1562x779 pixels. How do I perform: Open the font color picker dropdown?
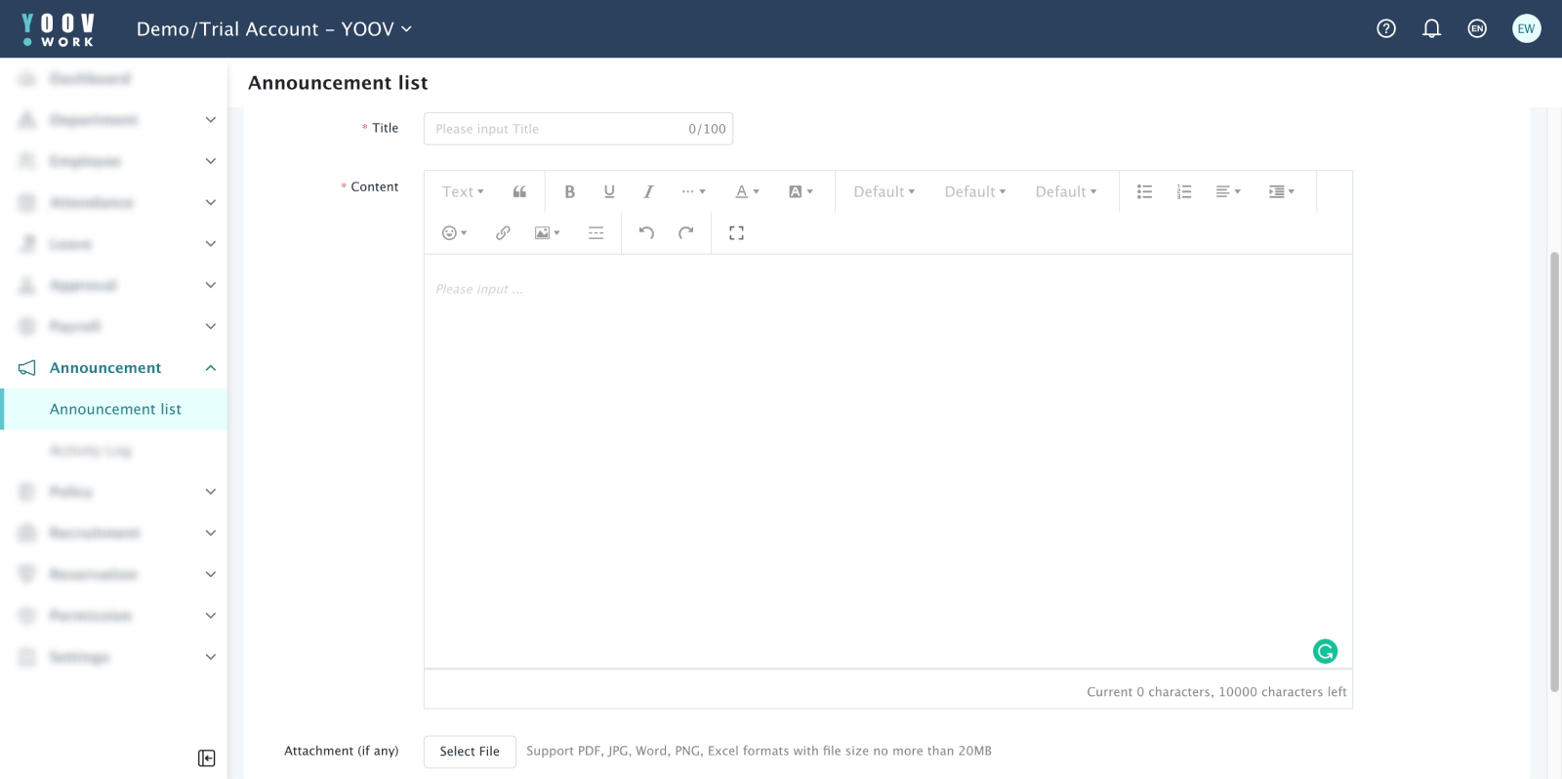pyautogui.click(x=747, y=192)
